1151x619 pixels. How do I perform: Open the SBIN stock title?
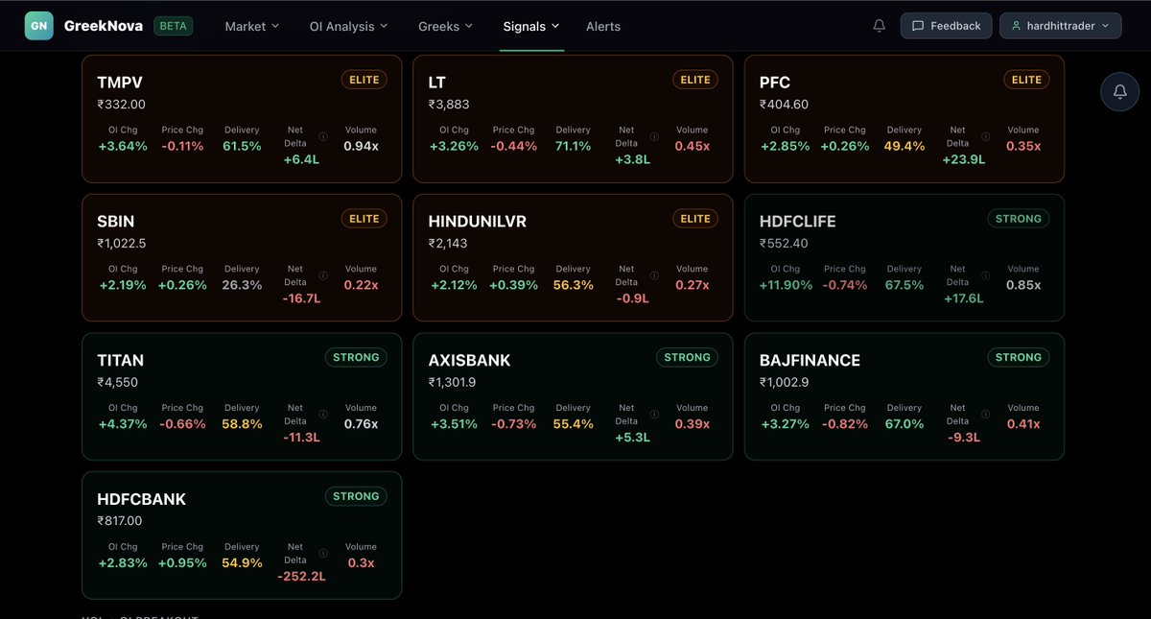(x=116, y=222)
